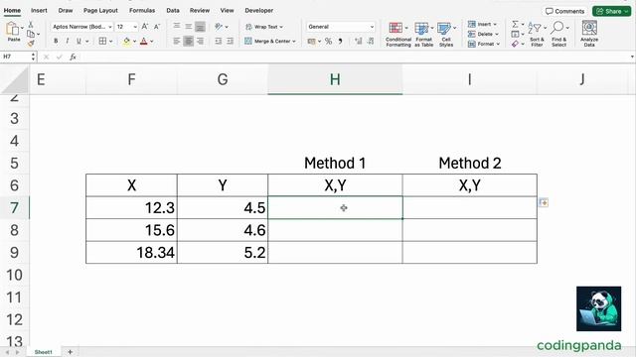Select cell with value 18.34
The width and height of the screenshot is (636, 357).
pos(131,253)
